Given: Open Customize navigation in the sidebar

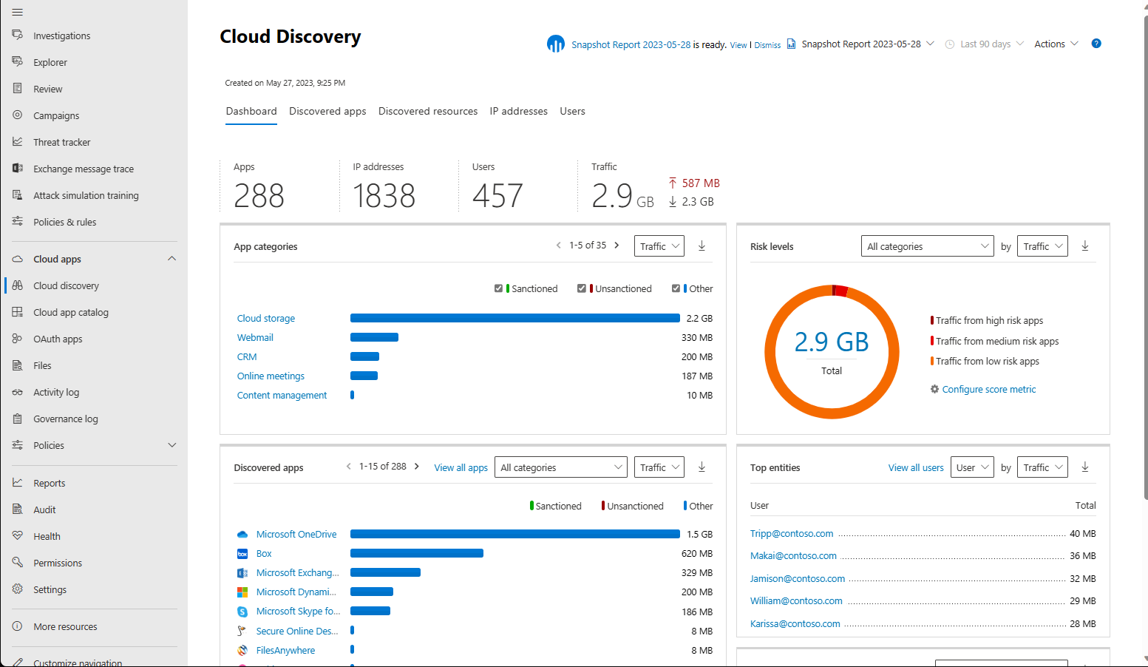Looking at the screenshot, I should pos(78,661).
